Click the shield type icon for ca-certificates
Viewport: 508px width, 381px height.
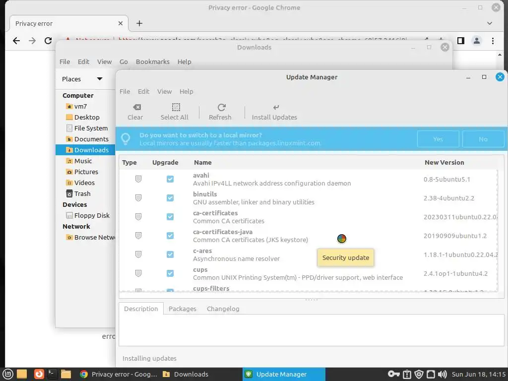tap(138, 216)
